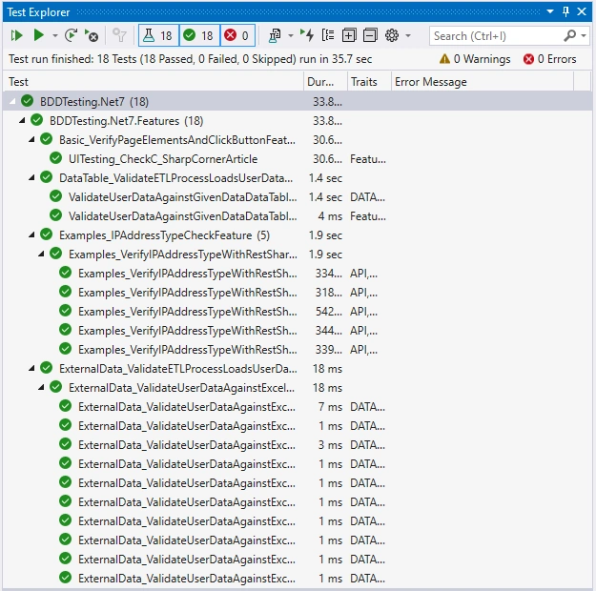Toggle failed tests filter showing 0

pos(237,35)
